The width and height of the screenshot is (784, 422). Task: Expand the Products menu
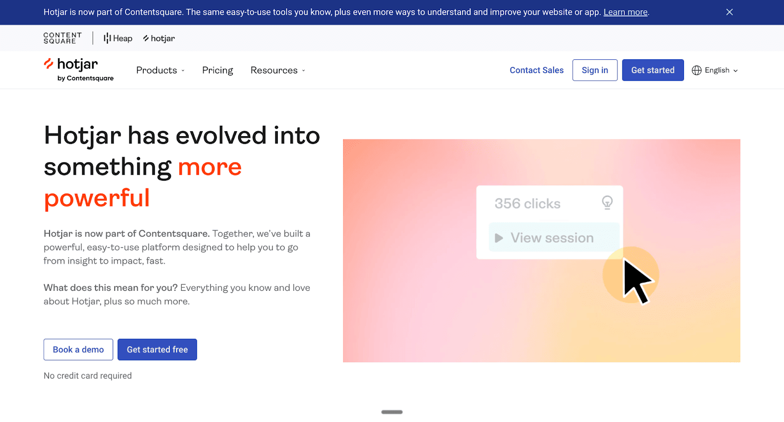[x=161, y=70]
